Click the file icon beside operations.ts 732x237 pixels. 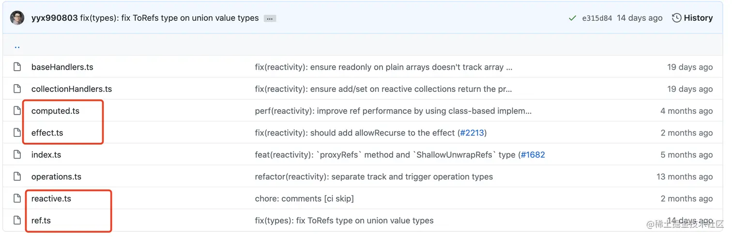coord(17,177)
